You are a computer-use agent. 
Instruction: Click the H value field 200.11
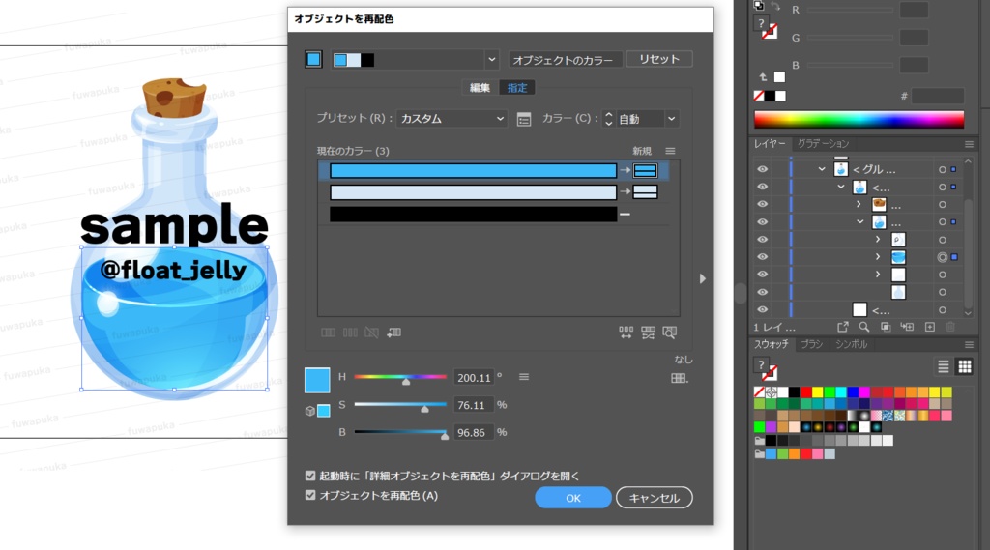click(x=474, y=378)
